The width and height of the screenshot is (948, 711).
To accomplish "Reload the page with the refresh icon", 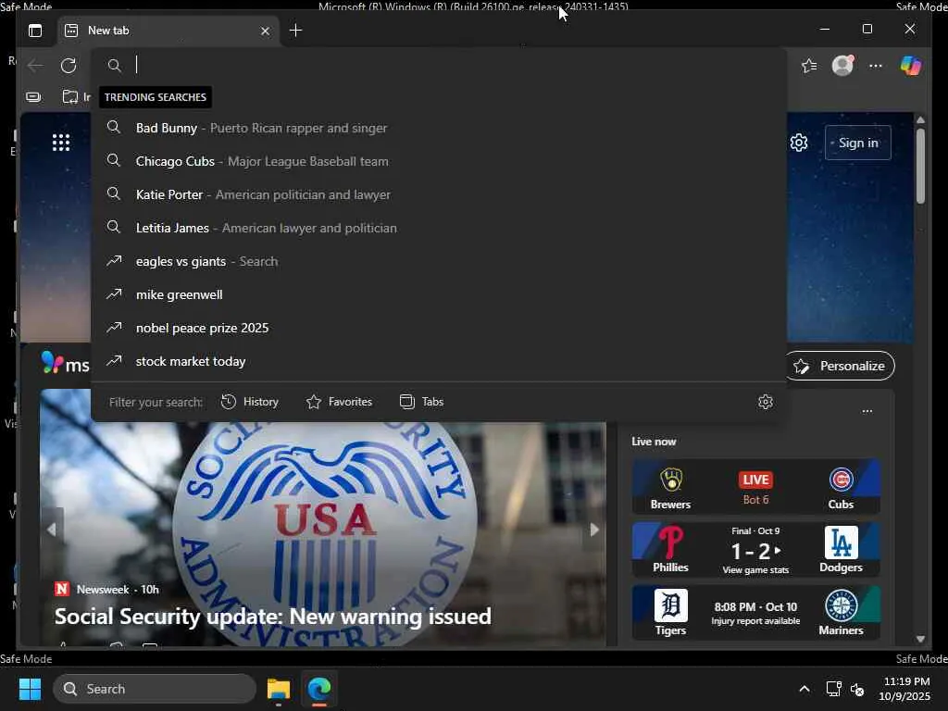I will pyautogui.click(x=69, y=66).
